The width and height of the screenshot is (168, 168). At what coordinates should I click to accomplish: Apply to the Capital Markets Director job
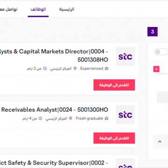114,85
